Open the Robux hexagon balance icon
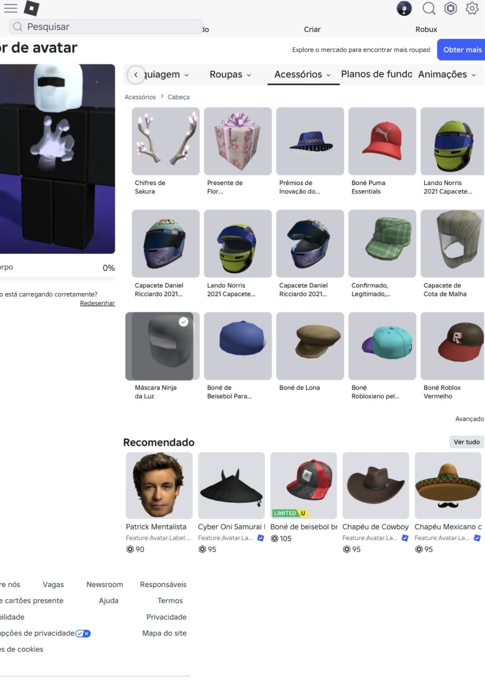 (450, 9)
